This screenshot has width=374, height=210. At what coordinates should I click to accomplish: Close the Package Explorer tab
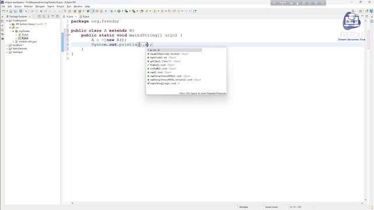point(30,16)
